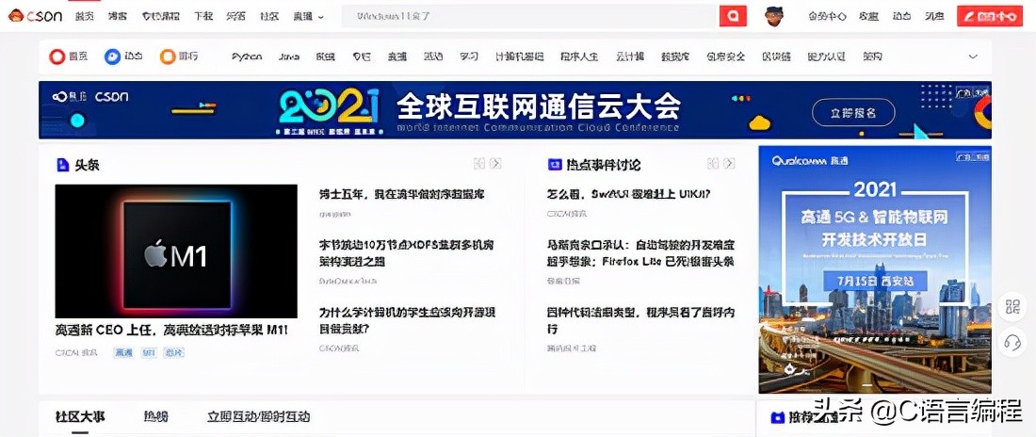Expand the category bar chevron
The image size is (1036, 437).
pyautogui.click(x=973, y=57)
